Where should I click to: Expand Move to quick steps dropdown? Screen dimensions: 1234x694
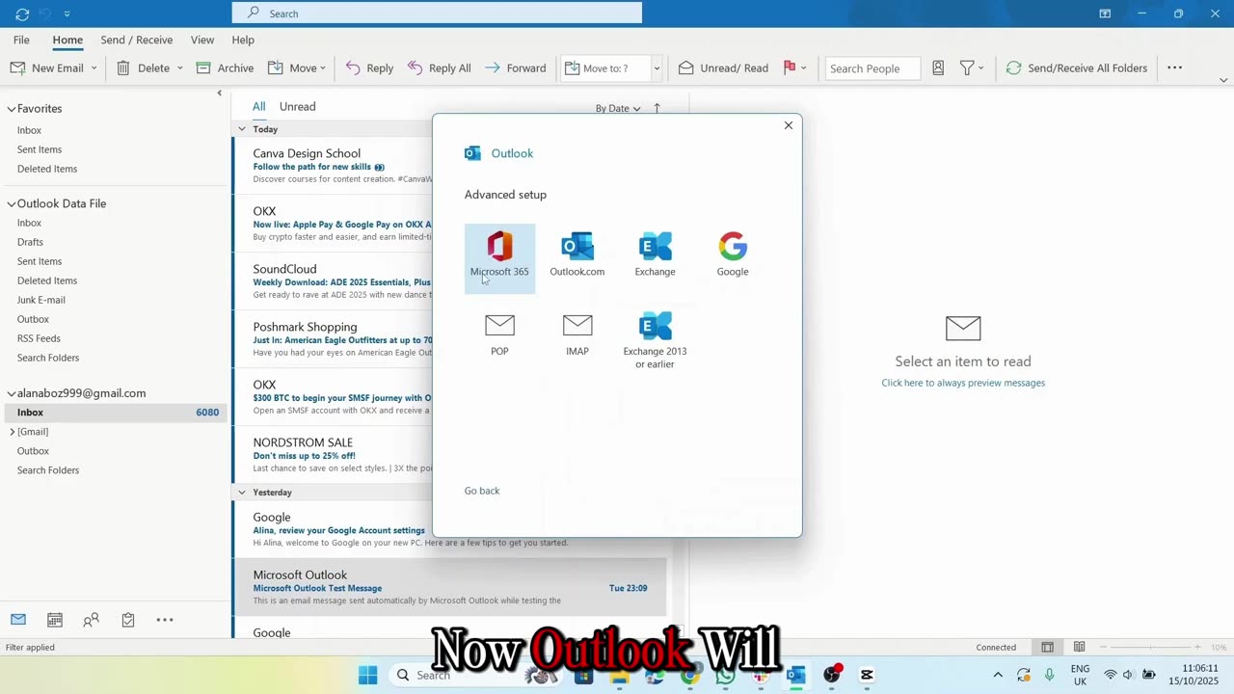(657, 68)
